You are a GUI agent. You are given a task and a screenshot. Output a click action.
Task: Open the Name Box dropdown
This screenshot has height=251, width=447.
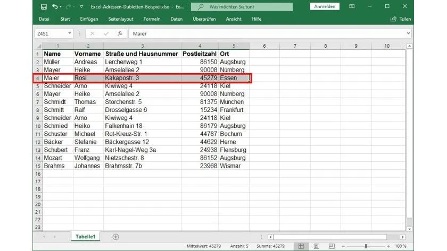coord(69,33)
